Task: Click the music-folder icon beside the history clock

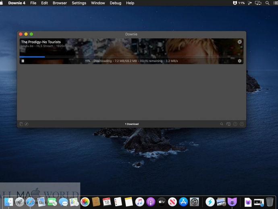Action: pos(228,124)
